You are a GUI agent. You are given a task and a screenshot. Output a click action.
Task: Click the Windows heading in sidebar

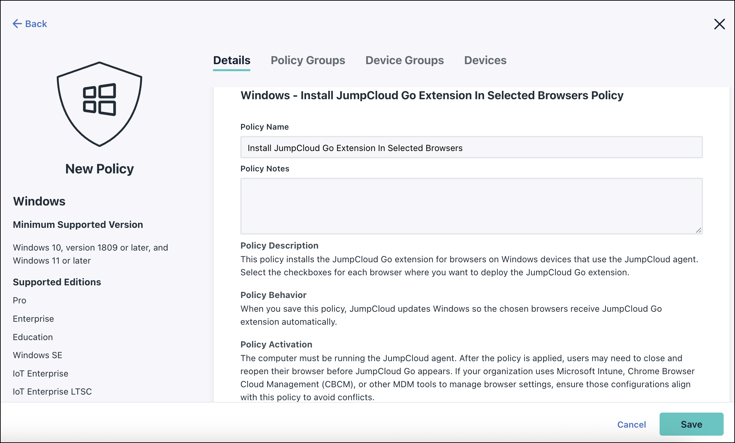(x=39, y=201)
